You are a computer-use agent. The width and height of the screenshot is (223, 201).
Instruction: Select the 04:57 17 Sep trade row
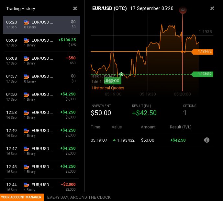pos(41,79)
